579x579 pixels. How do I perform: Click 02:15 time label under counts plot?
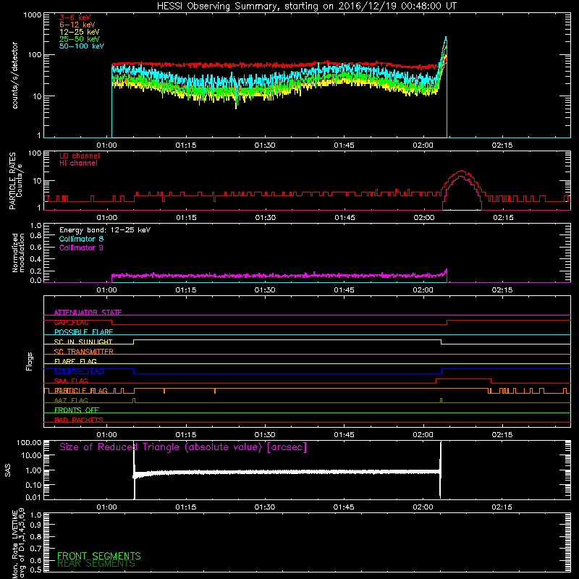pos(502,145)
